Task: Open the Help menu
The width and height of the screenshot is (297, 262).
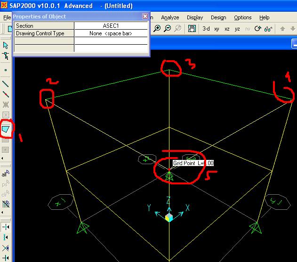Action: pyautogui.click(x=264, y=17)
